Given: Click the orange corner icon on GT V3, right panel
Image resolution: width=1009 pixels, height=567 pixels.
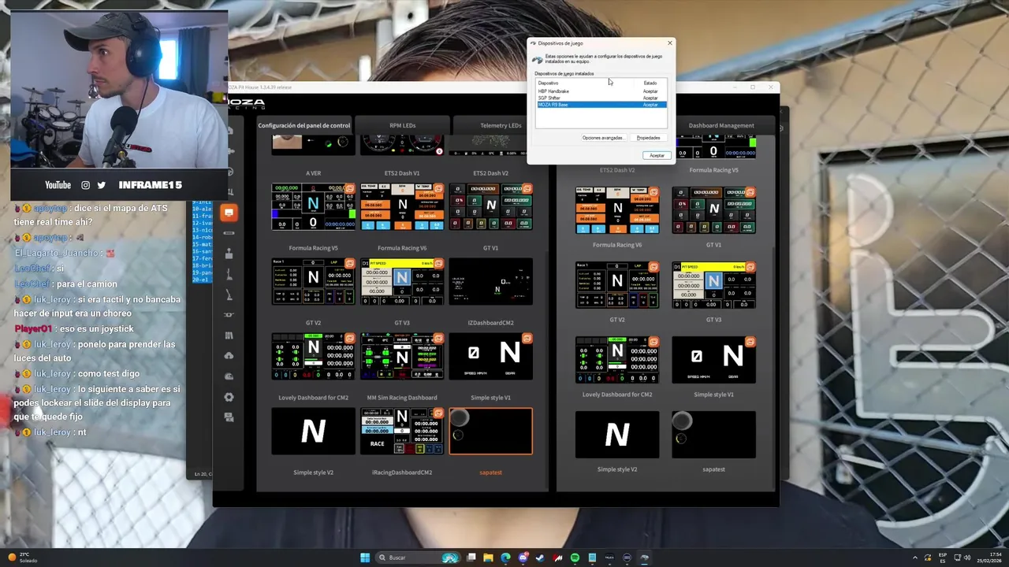Looking at the screenshot, I should point(750,267).
